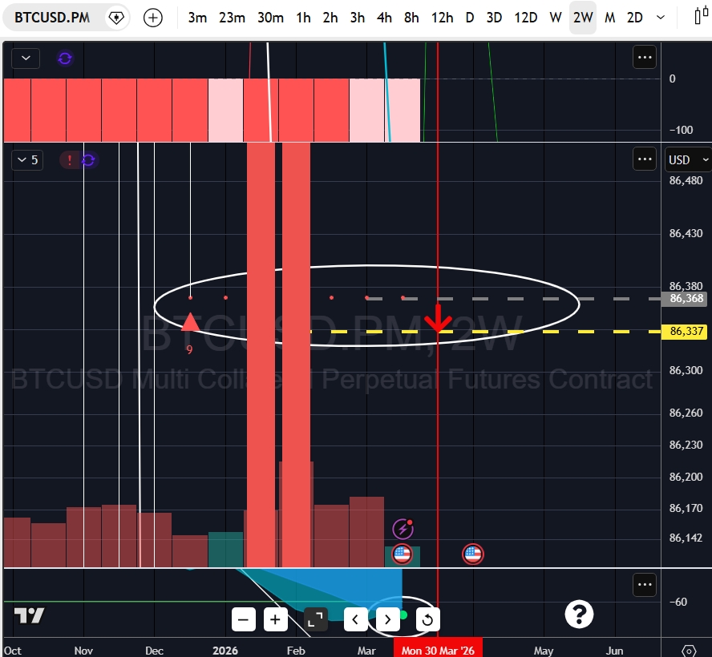Open the BTCUSD.PM symbol search
The width and height of the screenshot is (712, 657).
52,18
